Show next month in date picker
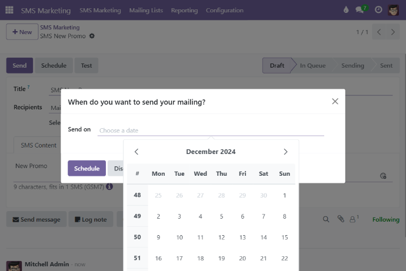This screenshot has height=271, width=406. pos(285,152)
